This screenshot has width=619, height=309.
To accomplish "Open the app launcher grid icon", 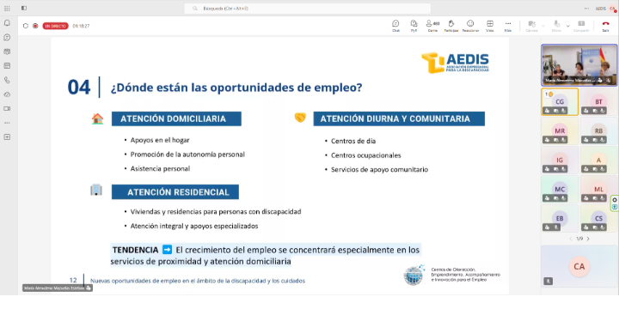I will pos(7,9).
